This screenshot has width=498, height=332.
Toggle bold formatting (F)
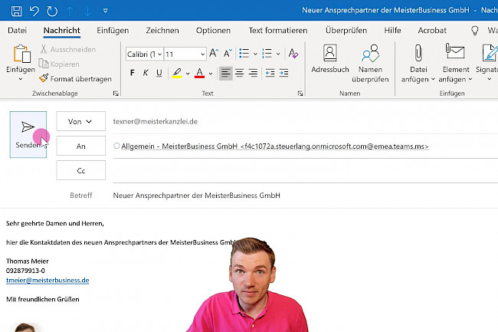tap(132, 73)
